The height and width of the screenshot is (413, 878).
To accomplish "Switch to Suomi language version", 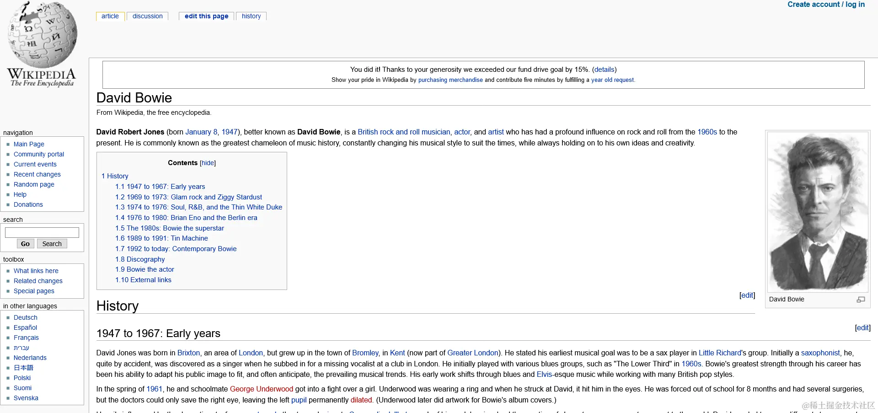I will click(x=22, y=388).
